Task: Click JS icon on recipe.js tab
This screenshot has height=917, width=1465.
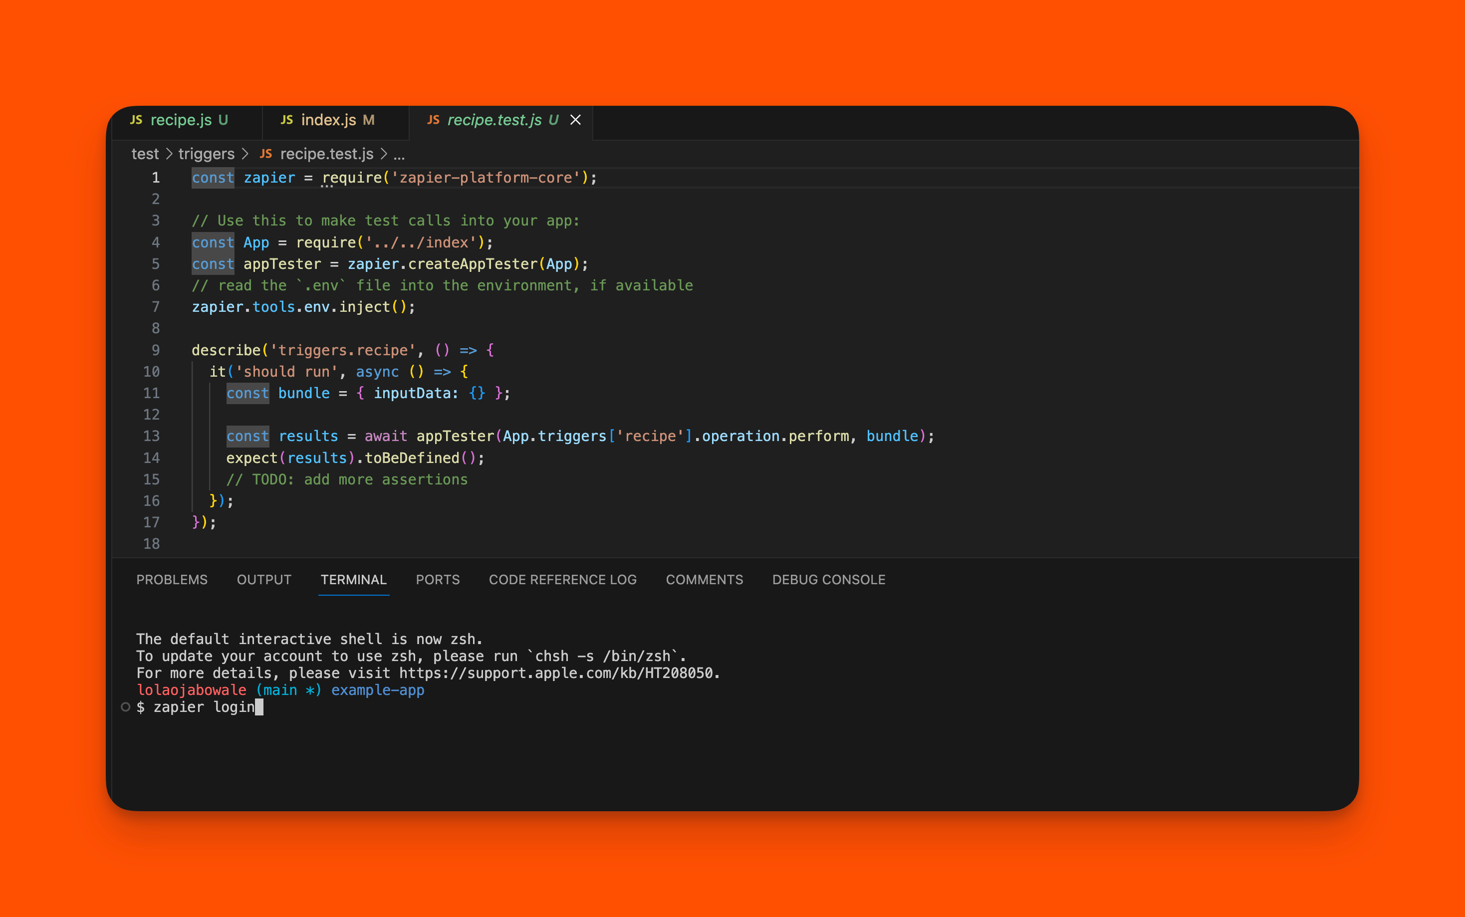Action: (x=136, y=120)
